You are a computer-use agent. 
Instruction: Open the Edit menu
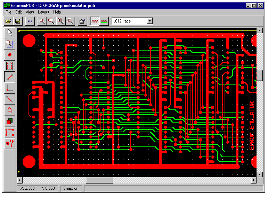(18, 12)
